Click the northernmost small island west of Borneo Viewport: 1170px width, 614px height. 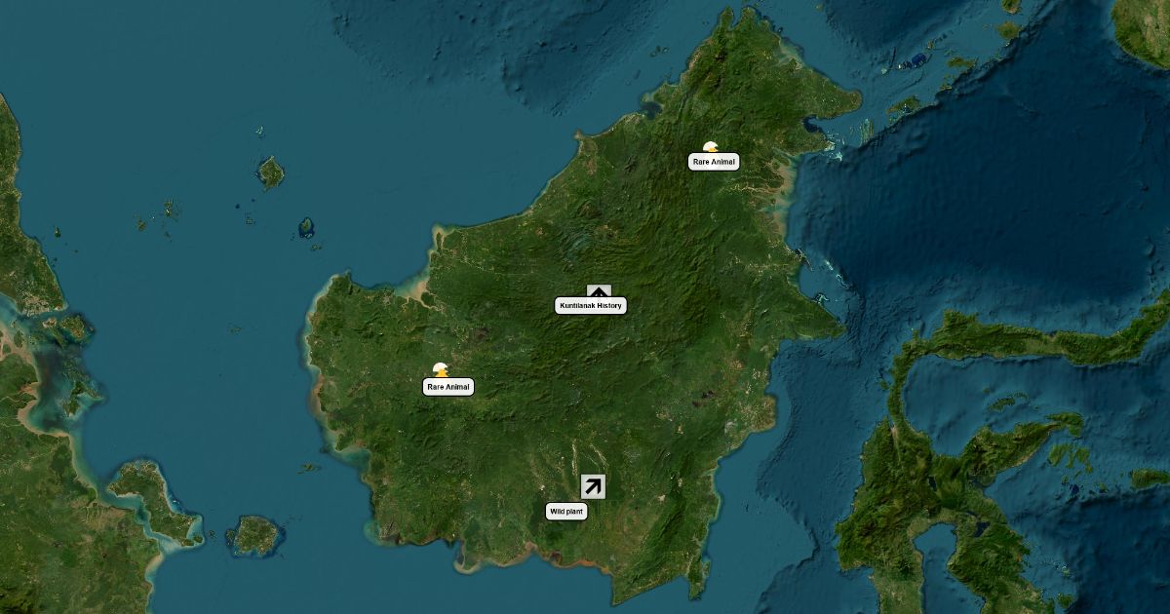click(x=270, y=173)
